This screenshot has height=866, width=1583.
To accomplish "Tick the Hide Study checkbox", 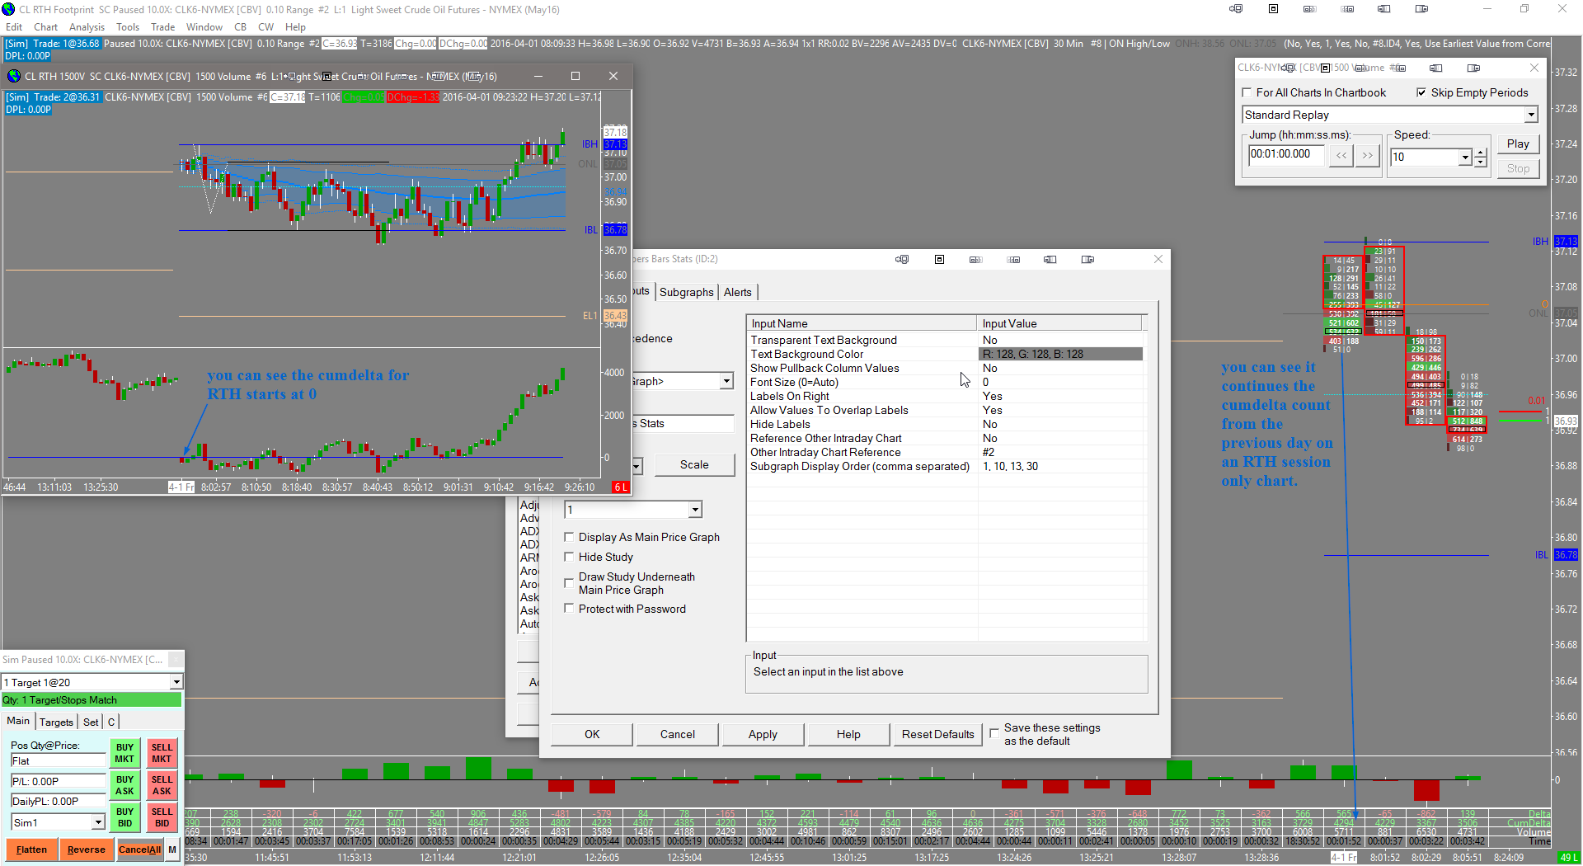I will click(569, 557).
